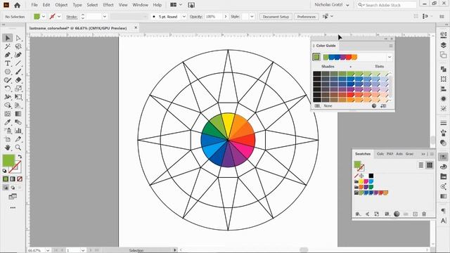Select the Paintbrush tool

(x=18, y=72)
